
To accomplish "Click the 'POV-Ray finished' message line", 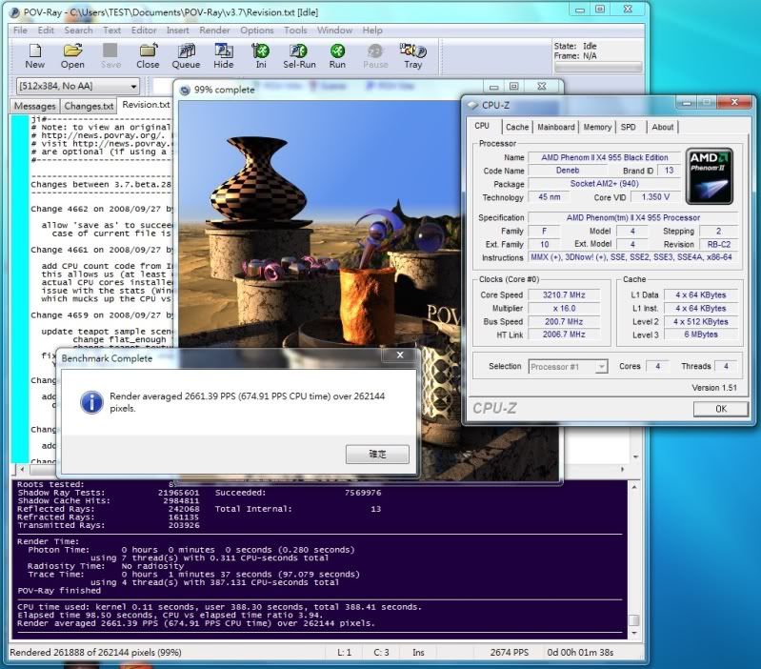I will point(59,591).
